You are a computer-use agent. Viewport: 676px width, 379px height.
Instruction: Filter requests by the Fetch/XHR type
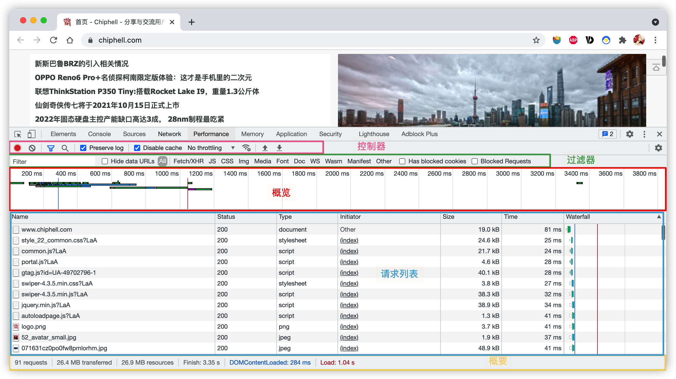point(189,161)
